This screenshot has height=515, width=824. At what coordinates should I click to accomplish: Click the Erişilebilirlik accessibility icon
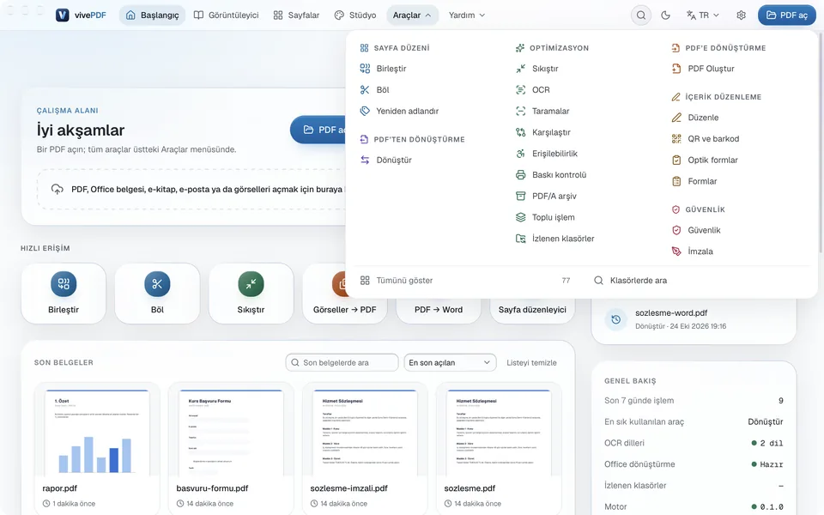(x=520, y=154)
